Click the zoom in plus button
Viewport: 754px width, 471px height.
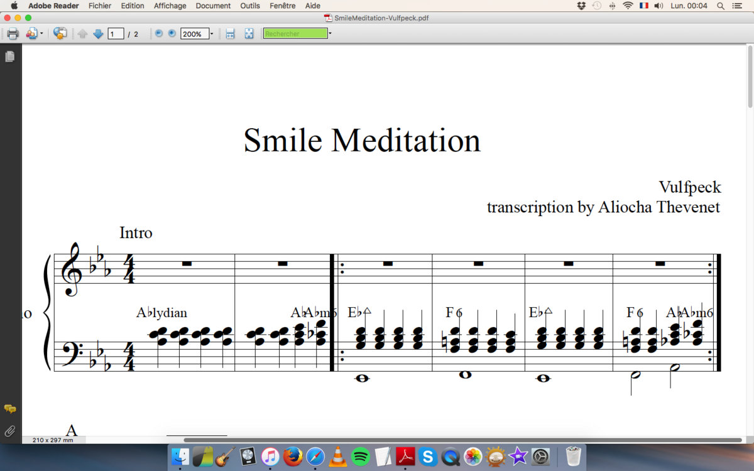pos(171,33)
